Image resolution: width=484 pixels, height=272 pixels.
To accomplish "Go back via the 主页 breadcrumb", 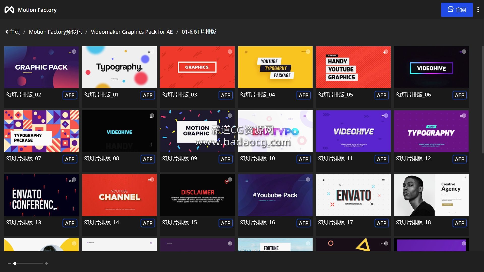I will click(x=13, y=32).
